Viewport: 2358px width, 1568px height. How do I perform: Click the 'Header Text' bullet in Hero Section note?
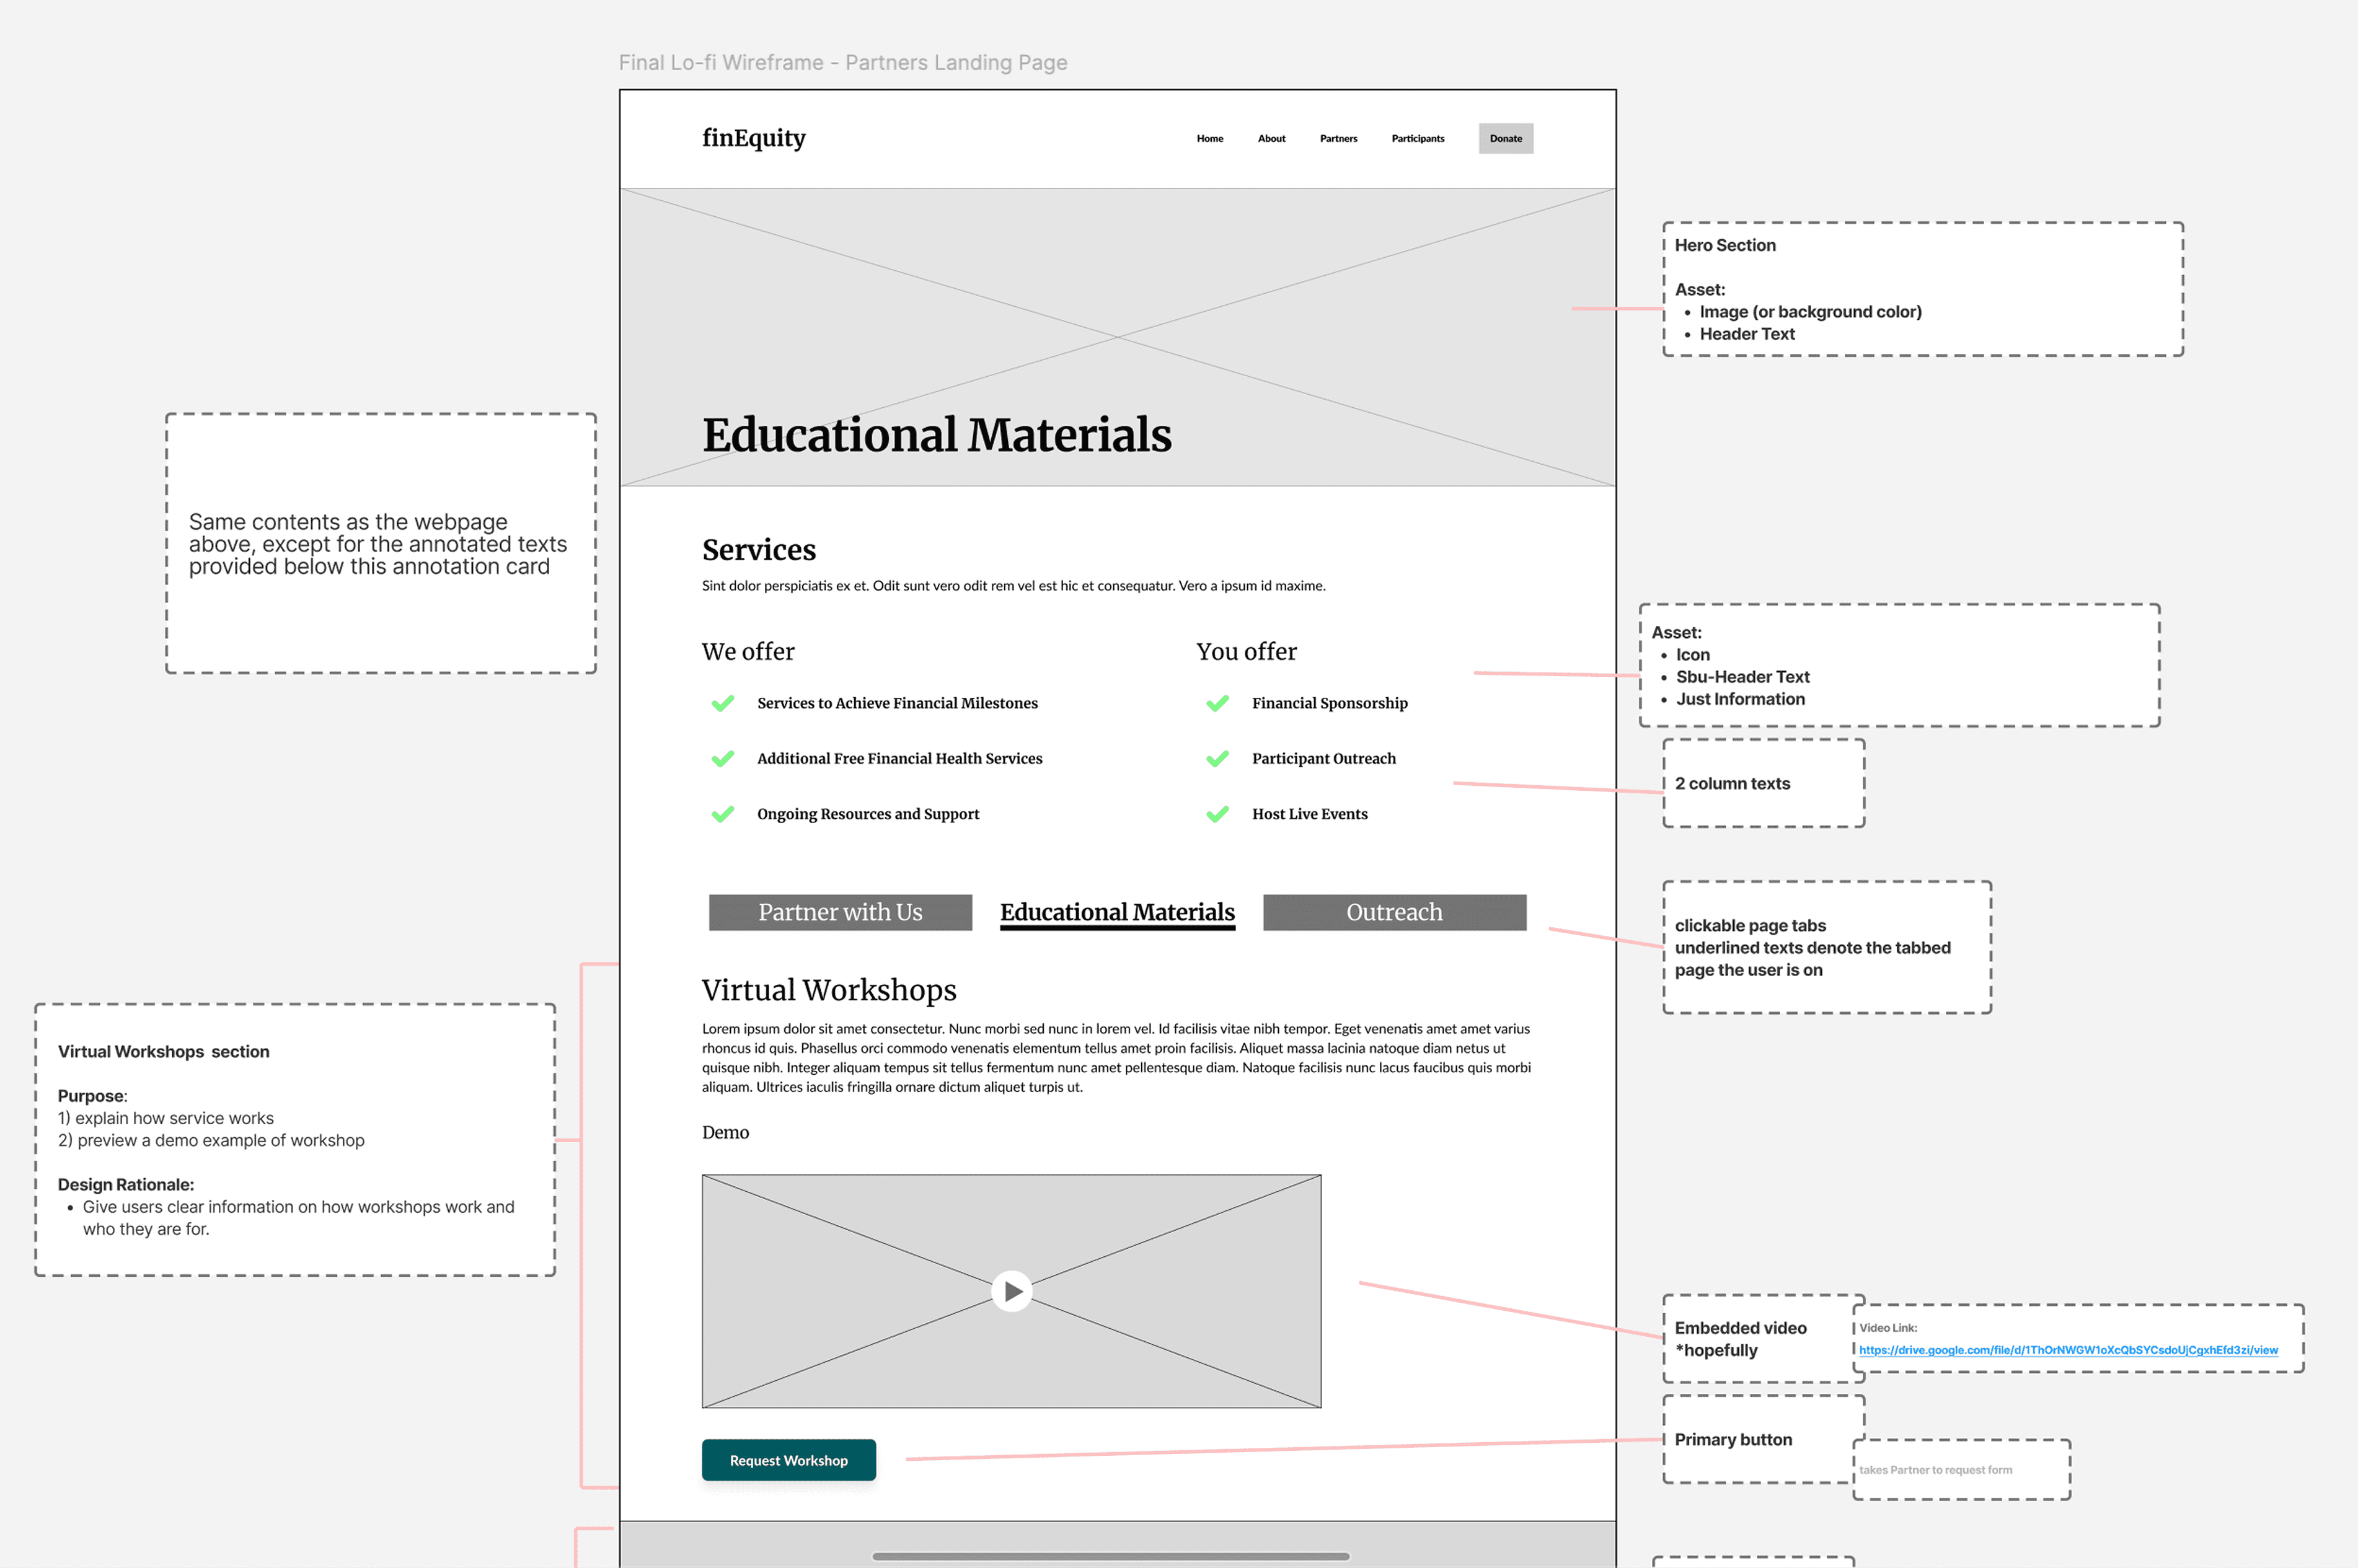[x=1747, y=334]
